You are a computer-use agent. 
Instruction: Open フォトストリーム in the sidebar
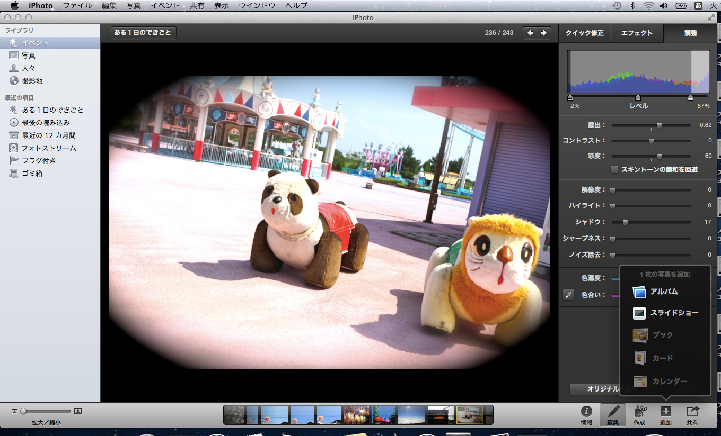point(48,148)
